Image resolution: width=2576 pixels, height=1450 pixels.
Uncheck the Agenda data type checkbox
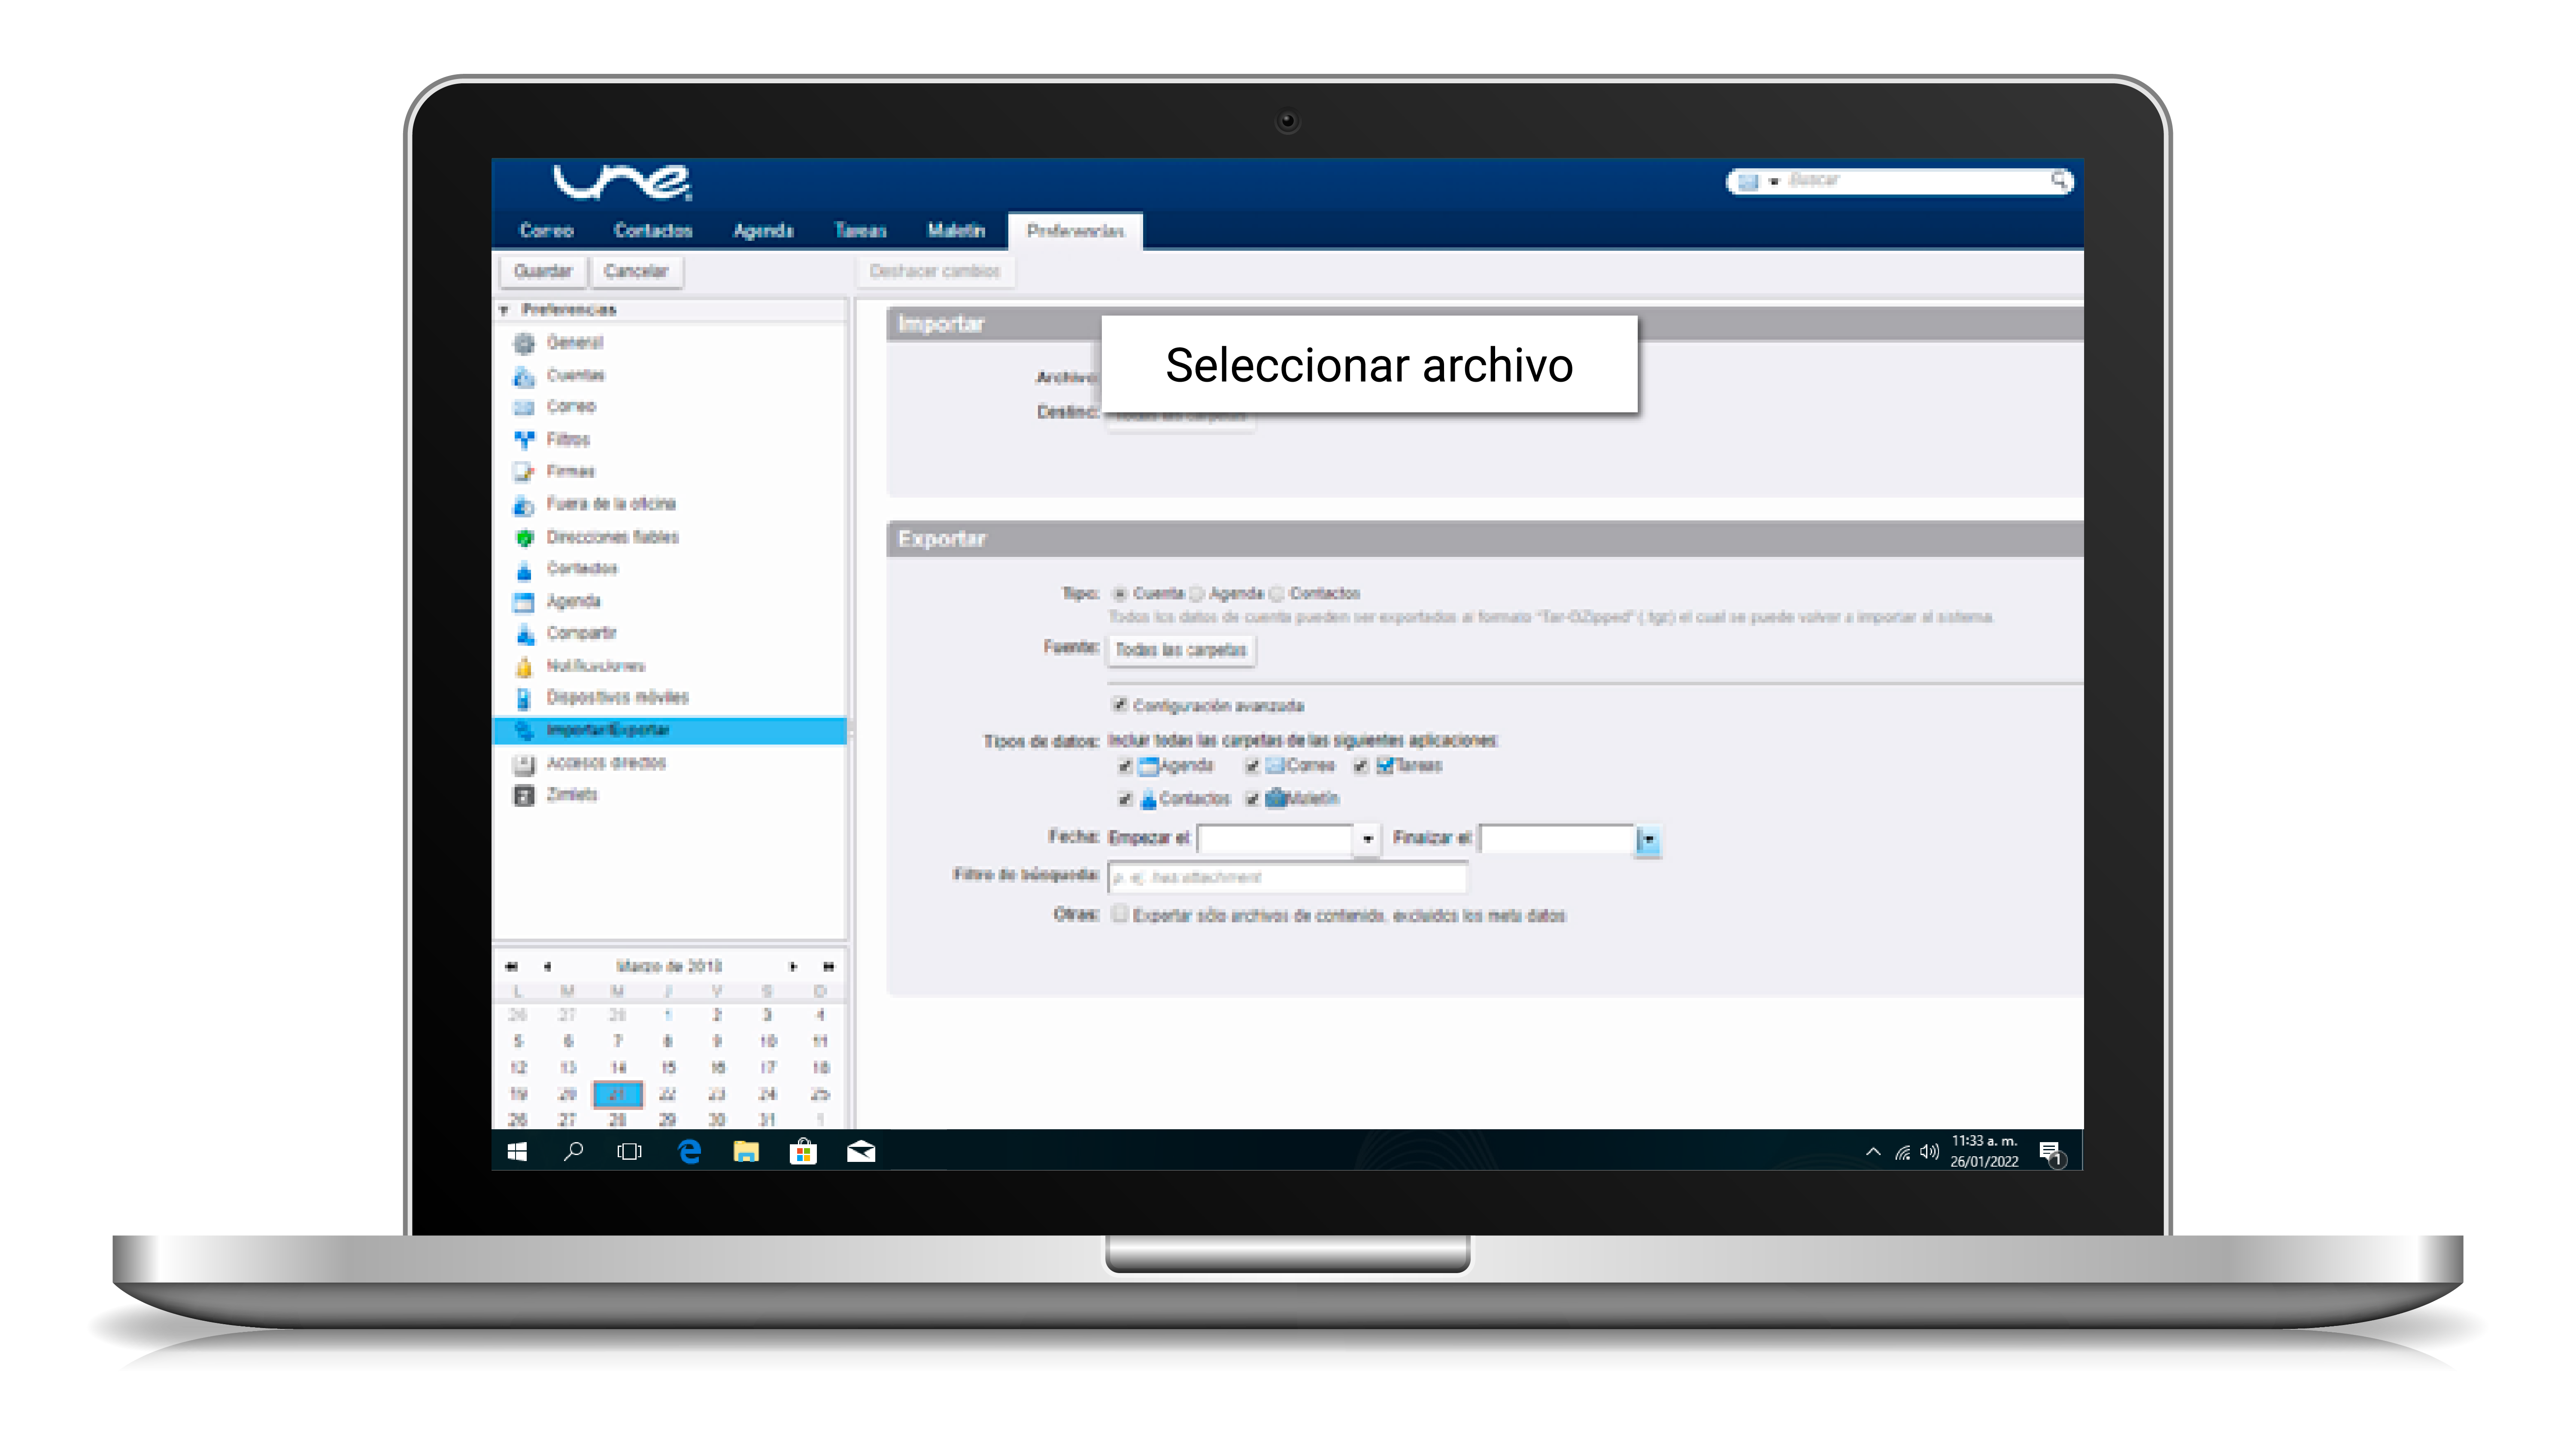coord(1125,767)
